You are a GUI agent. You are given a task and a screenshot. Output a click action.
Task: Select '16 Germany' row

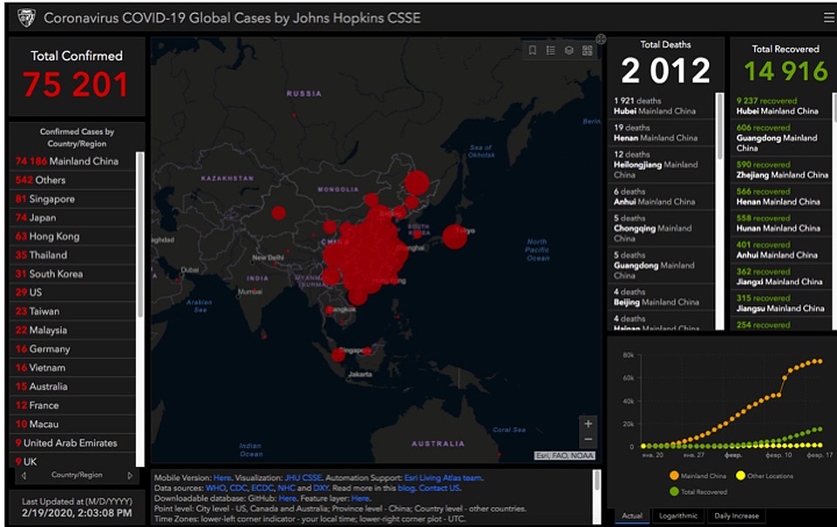point(72,348)
